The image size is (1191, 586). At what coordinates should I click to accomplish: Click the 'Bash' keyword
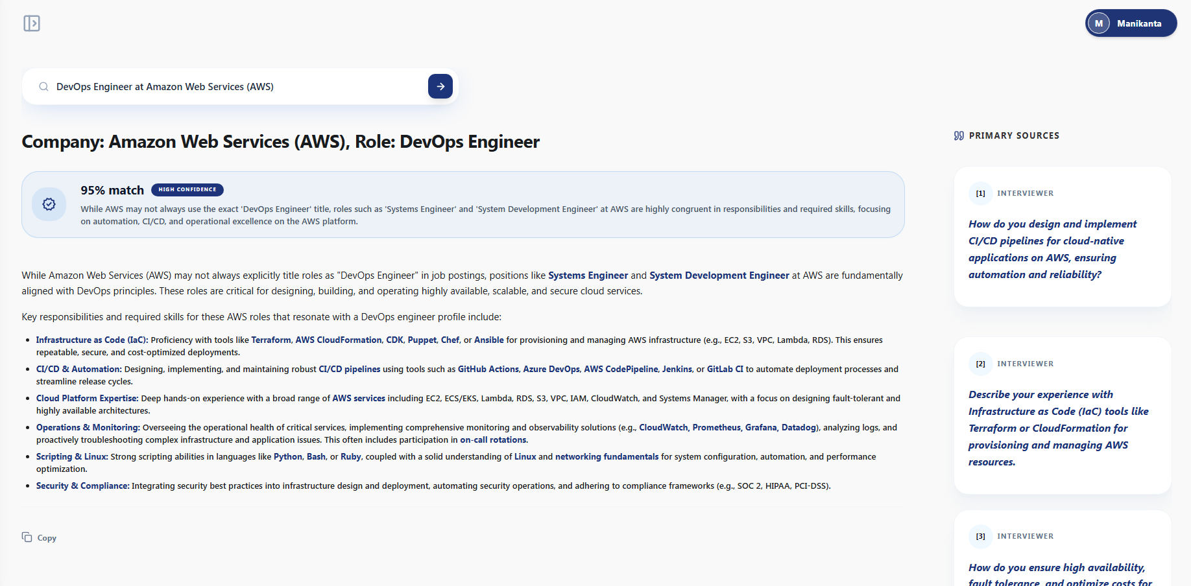[317, 456]
